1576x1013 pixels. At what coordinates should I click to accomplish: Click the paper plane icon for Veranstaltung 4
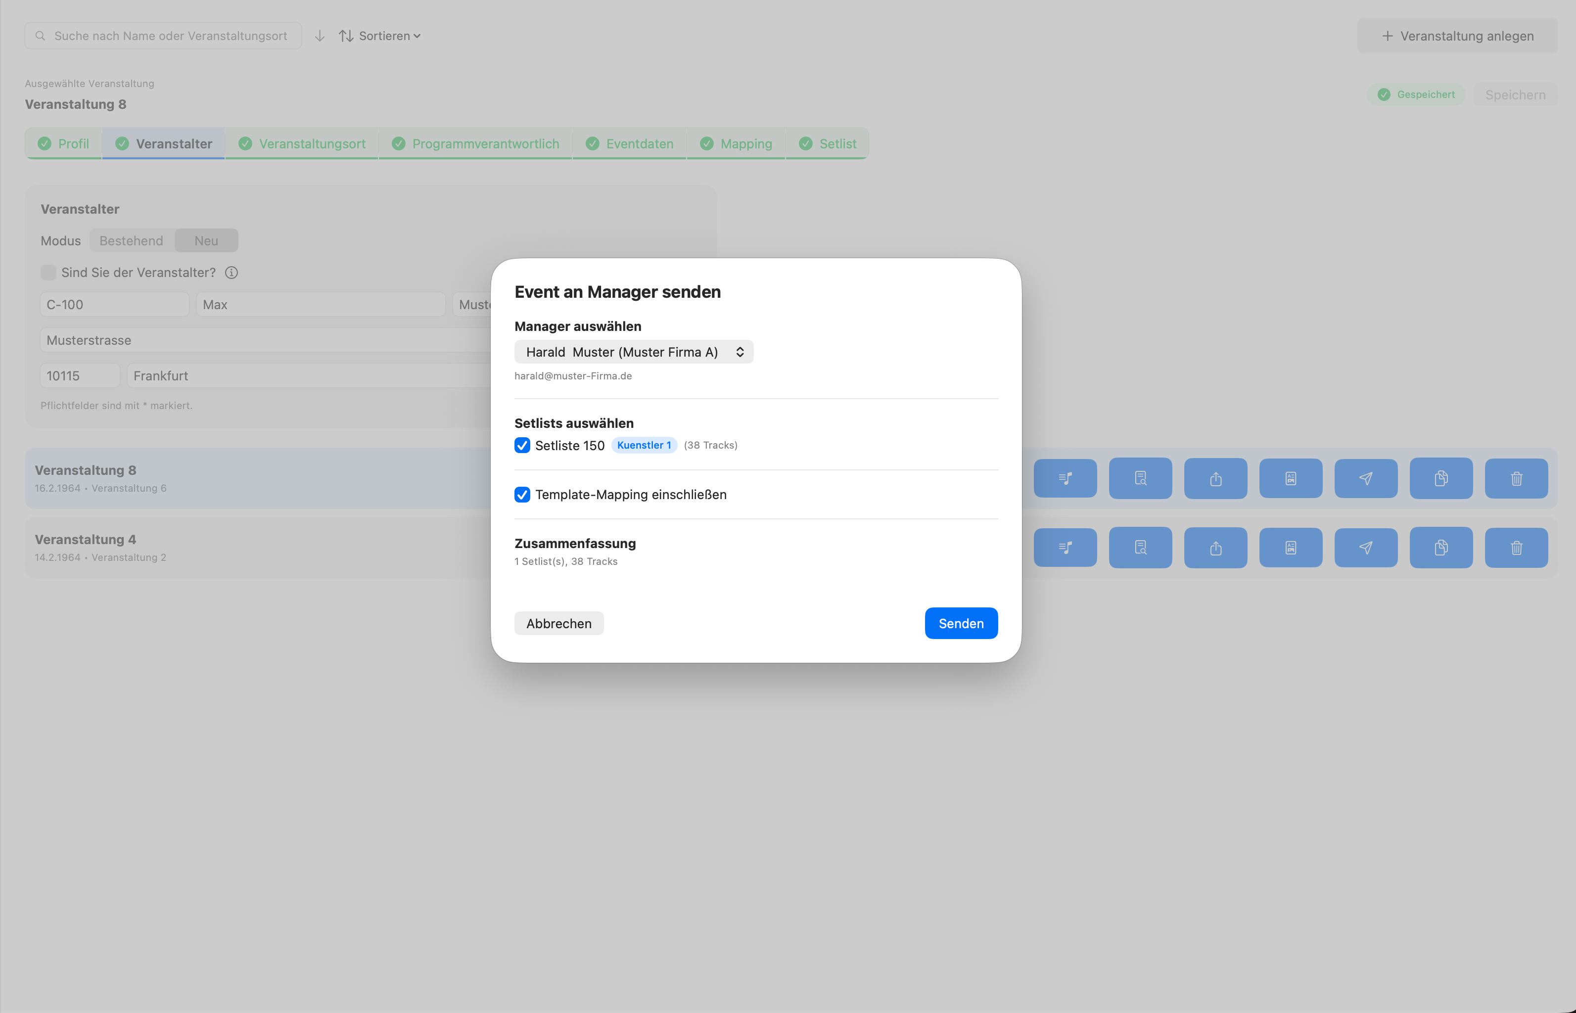coord(1365,547)
